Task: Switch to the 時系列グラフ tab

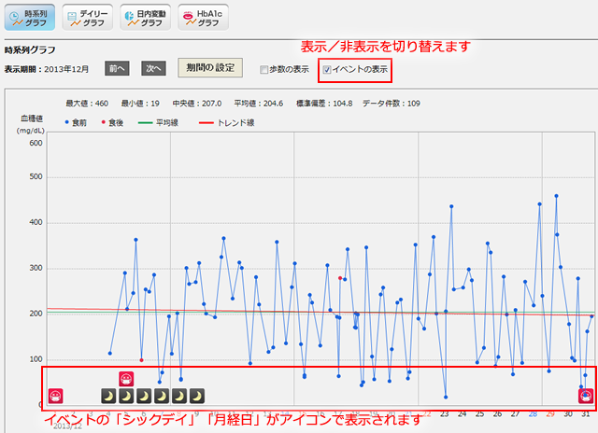Action: (x=30, y=18)
